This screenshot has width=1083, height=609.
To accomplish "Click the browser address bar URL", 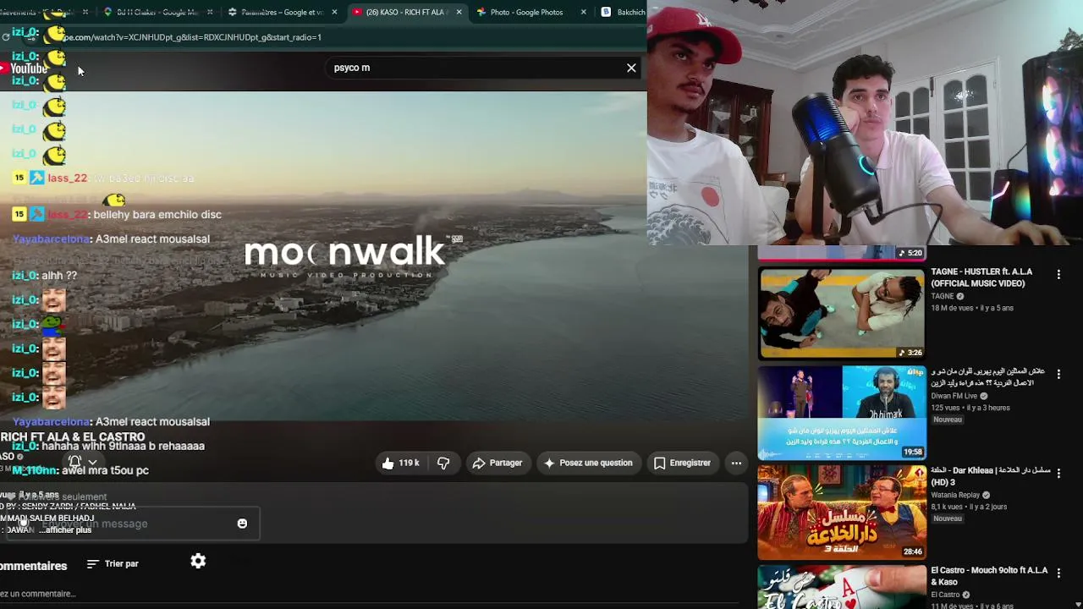I will (x=191, y=37).
